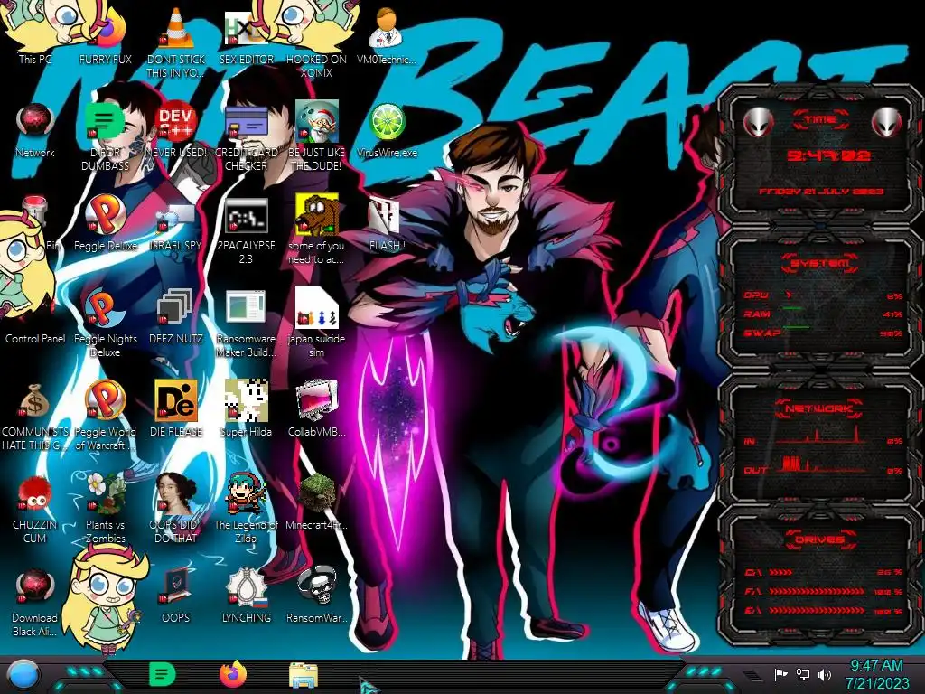925x694 pixels.
Task: Open the DIE PLEASE shortcut
Action: pos(176,409)
